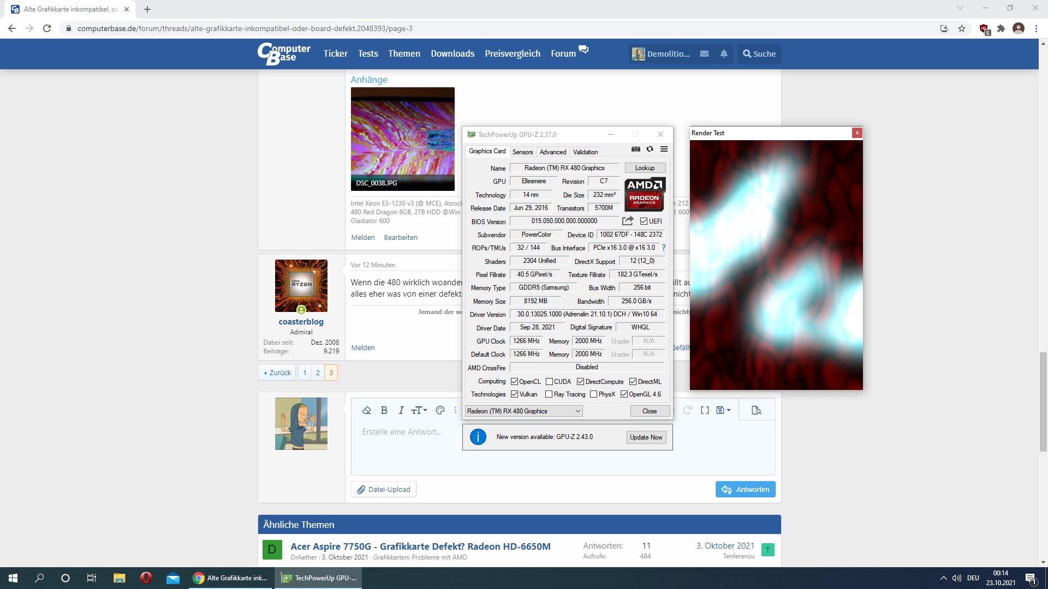Click the BIOS export share icon
1048x589 pixels.
[628, 221]
